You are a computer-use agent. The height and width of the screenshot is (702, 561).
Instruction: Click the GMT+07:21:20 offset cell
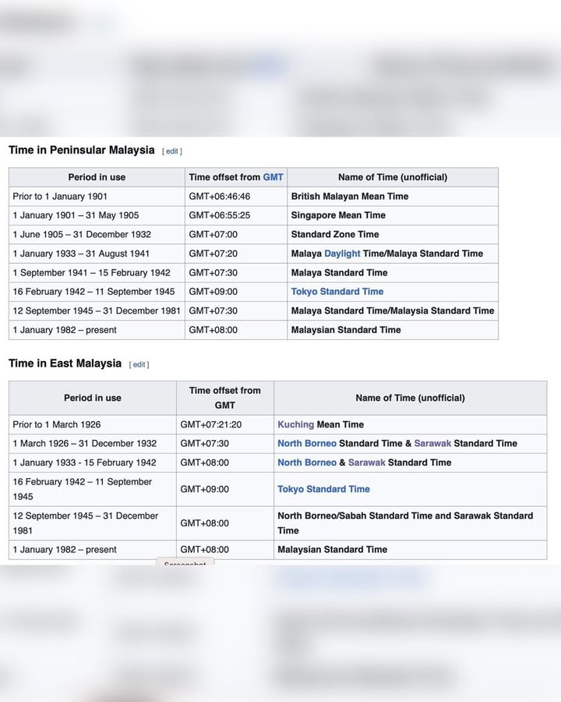[211, 424]
